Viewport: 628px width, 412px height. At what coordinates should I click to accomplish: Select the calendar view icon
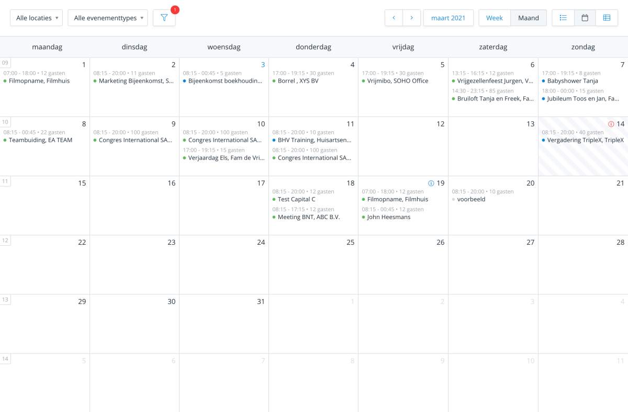[x=585, y=18]
